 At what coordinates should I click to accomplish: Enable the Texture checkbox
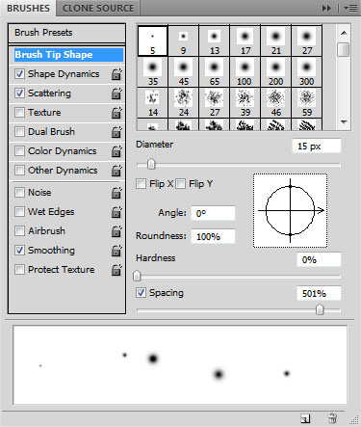(x=19, y=113)
